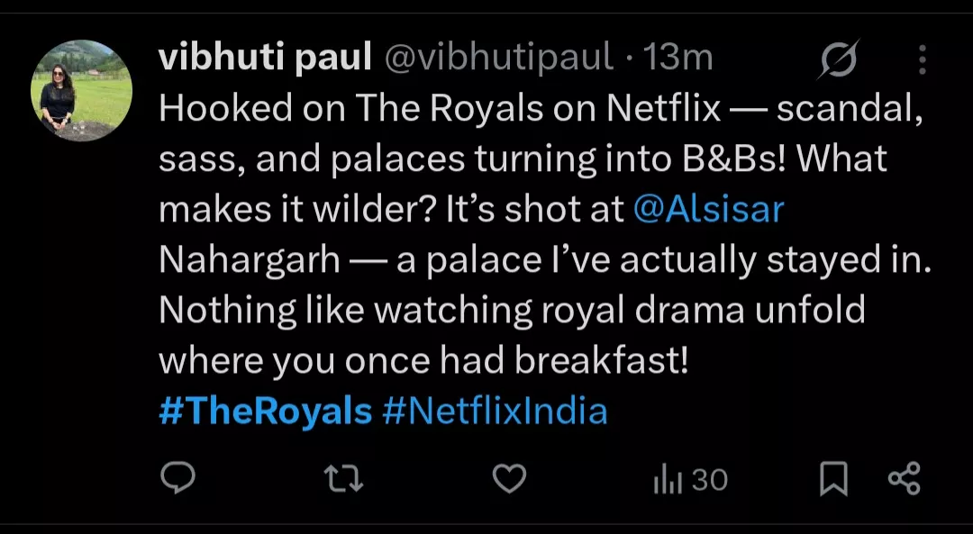This screenshot has width=973, height=534.
Task: Open the @Alsisar mention
Action: [x=708, y=210]
